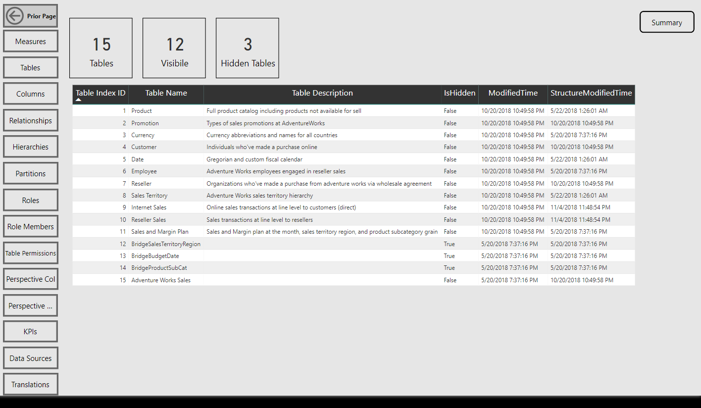
Task: Open the Tables page
Action: (30, 67)
